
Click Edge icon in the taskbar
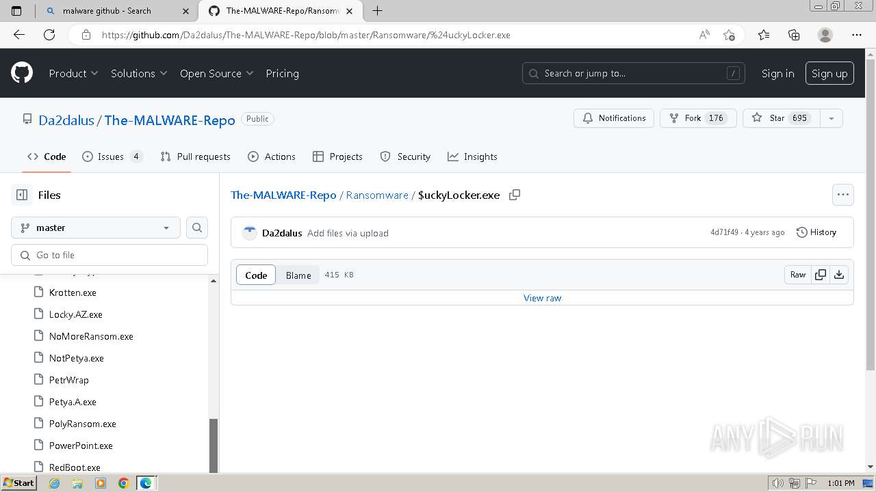(146, 483)
